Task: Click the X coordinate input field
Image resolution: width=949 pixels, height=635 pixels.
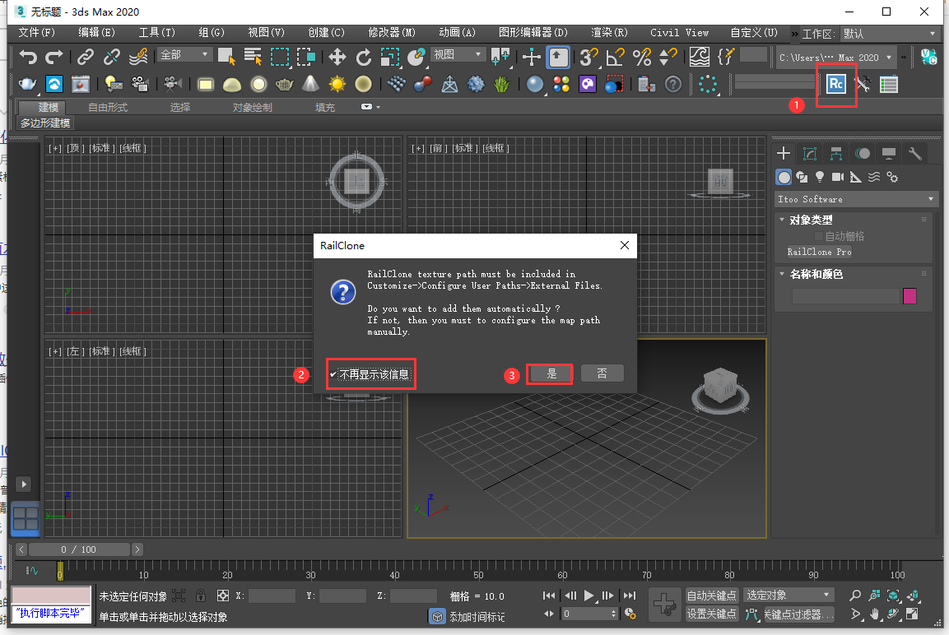Action: click(x=272, y=596)
